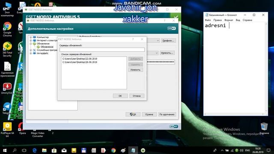The width and height of the screenshot is (274, 154).
Task: Expand the Служебные программы node
Action: click(31, 50)
